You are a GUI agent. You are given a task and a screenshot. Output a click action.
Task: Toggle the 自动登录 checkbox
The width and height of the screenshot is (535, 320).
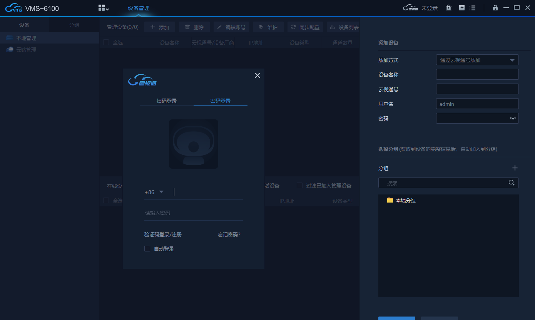[x=147, y=249]
